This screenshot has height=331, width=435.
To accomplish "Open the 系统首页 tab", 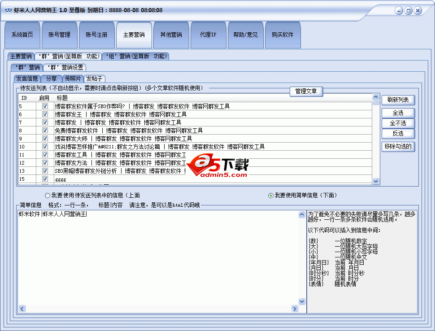I will coord(22,35).
